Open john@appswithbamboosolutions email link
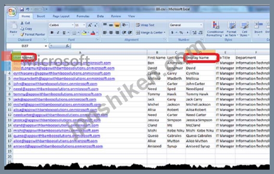274x174 pixels. [x=55, y=84]
